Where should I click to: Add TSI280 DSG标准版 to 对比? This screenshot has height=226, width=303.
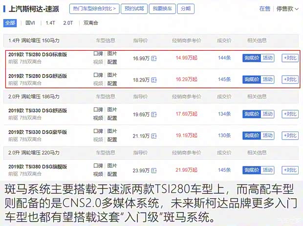[290, 58]
